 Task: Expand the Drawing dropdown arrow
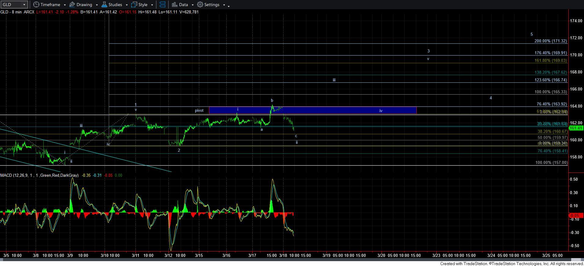tap(97, 5)
